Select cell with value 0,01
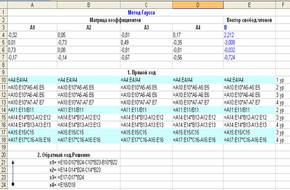 pyautogui.click(x=32, y=42)
